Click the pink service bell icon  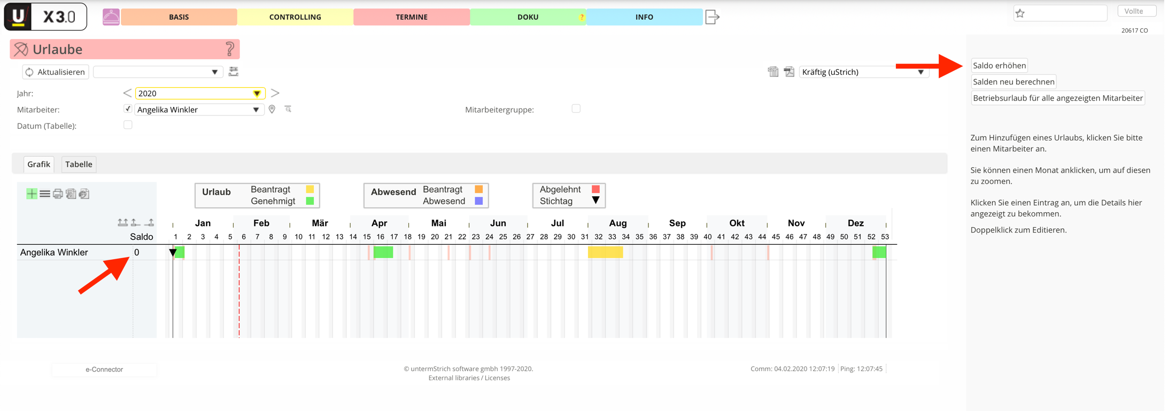click(111, 17)
